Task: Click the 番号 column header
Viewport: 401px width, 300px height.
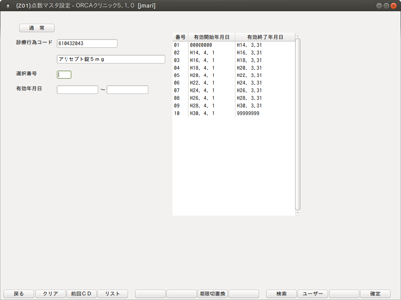Action: click(x=180, y=37)
